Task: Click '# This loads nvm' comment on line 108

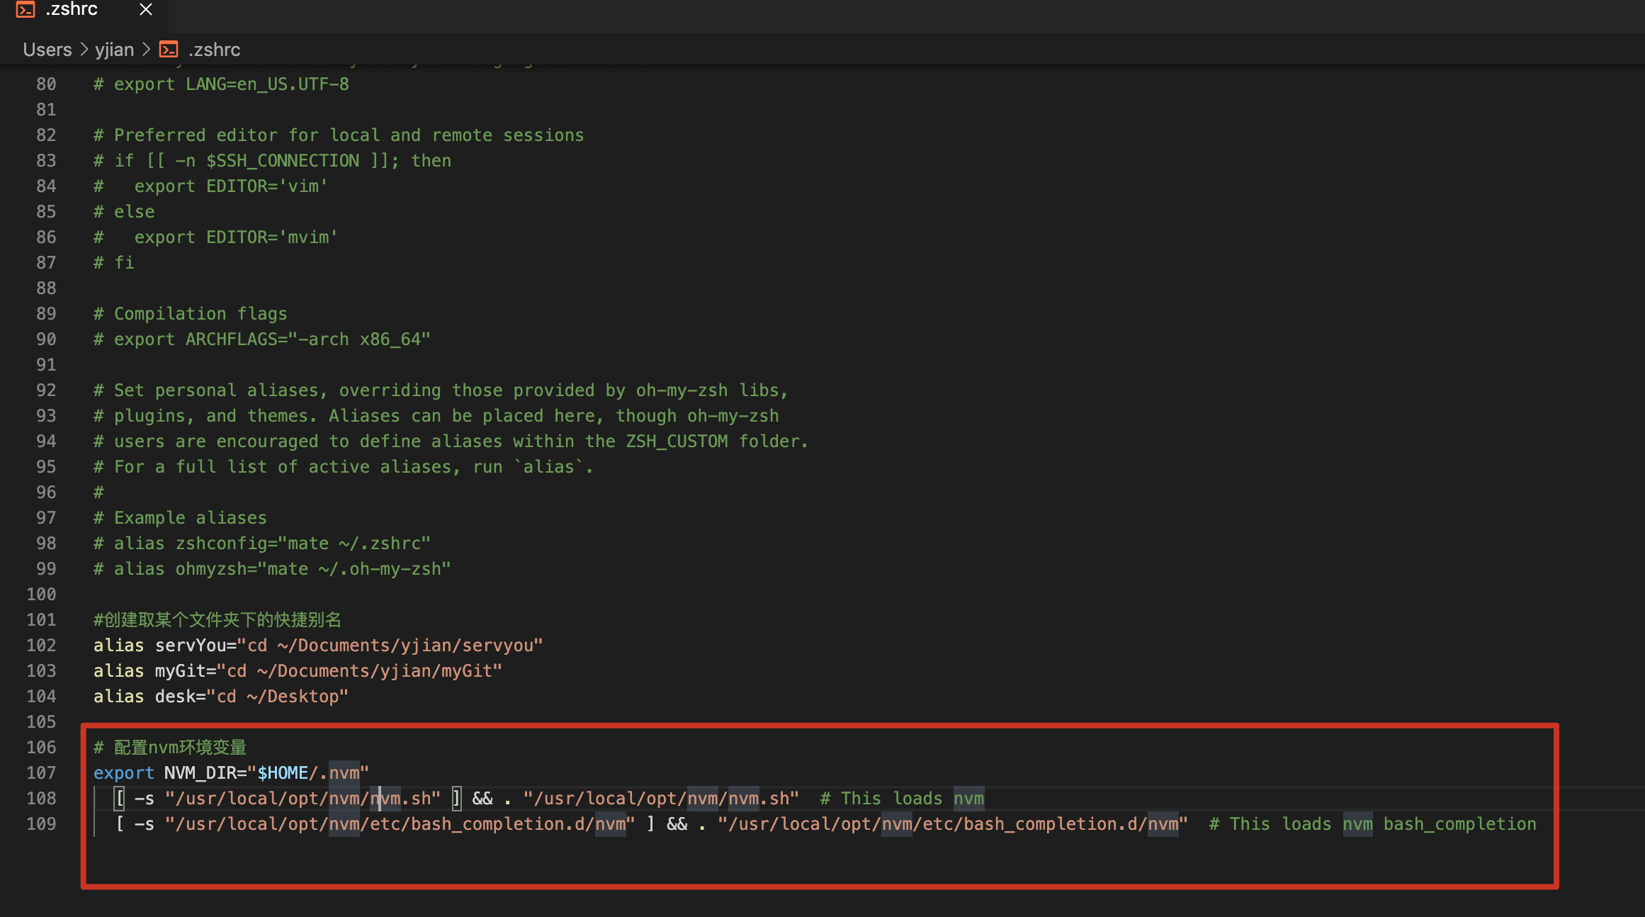Action: click(x=902, y=799)
